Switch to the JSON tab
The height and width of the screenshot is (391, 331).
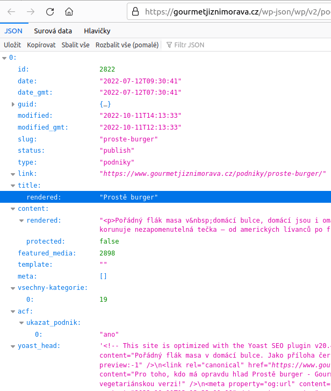[x=13, y=31]
